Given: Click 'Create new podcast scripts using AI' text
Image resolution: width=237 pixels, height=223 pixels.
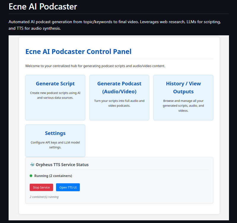Looking at the screenshot, I should point(55,95).
